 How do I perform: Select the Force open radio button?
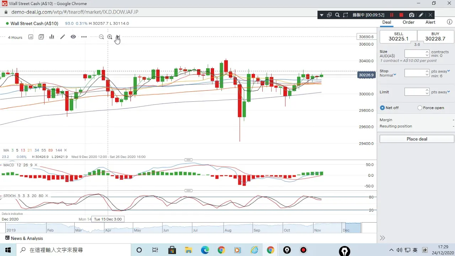[x=420, y=108]
